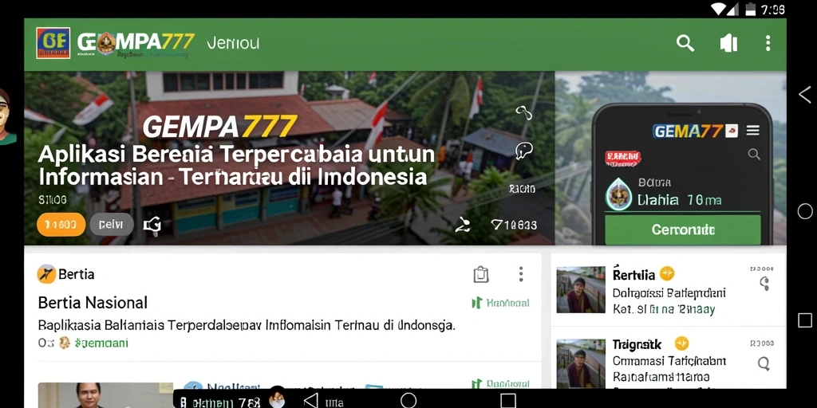Tap the avatar icon in bottom overlay bar
This screenshot has height=408, width=817.
coord(277,398)
